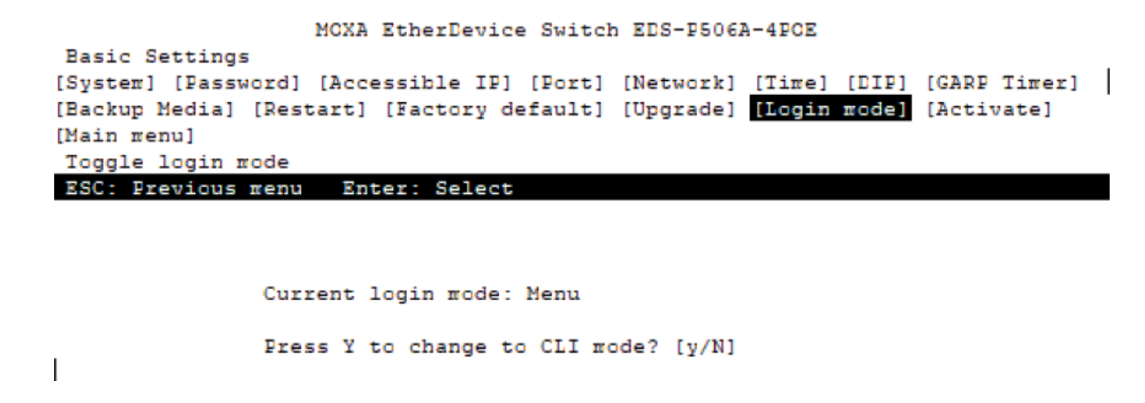Click the MOXA EtherDevice Switch title line
Screen dimensions: 1145x403
[x=566, y=31]
